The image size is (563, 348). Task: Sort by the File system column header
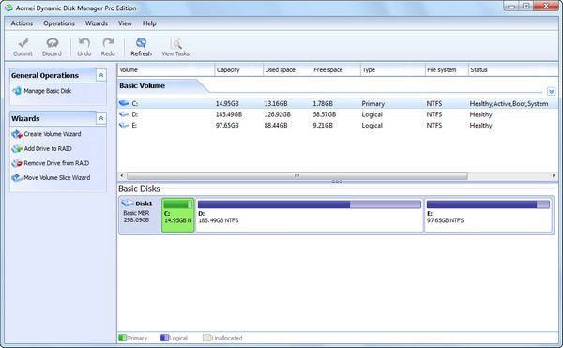point(447,70)
